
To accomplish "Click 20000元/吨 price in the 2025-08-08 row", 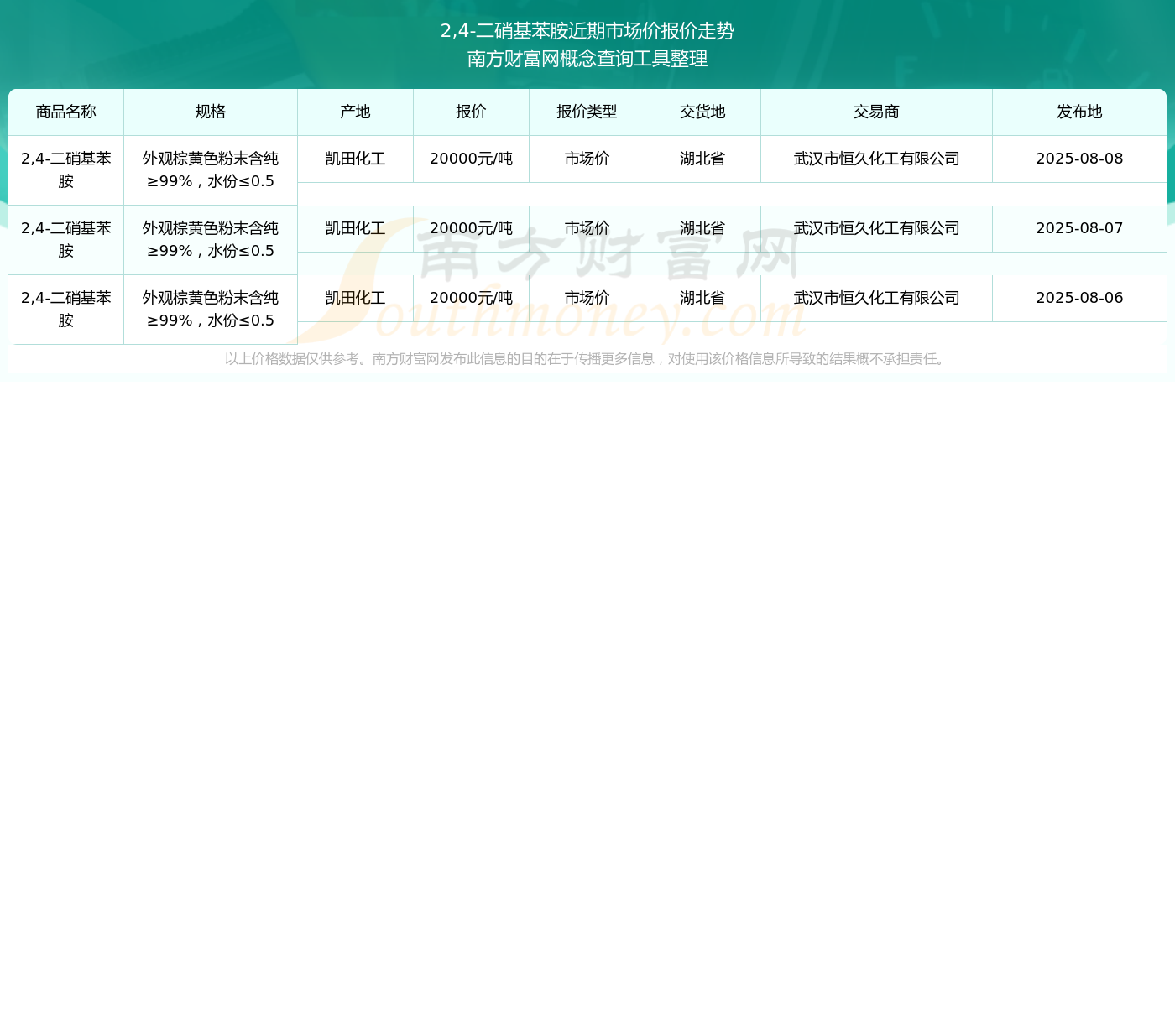I will pyautogui.click(x=471, y=159).
